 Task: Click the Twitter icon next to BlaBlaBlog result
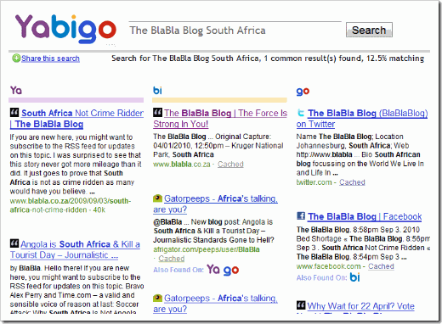[301, 113]
